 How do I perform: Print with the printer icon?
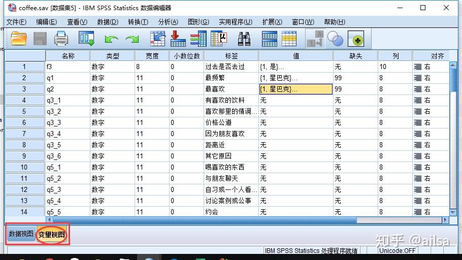pos(61,39)
